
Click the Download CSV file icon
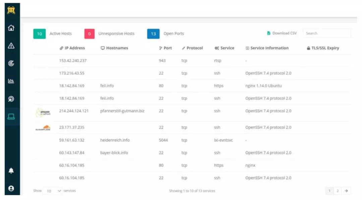tap(269, 33)
